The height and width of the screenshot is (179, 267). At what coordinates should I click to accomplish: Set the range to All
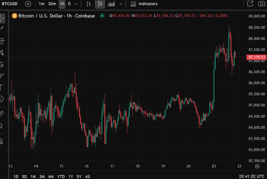pos(88,177)
